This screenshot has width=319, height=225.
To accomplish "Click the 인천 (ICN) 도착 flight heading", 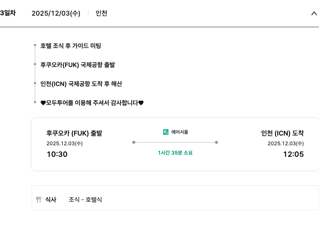I will pyautogui.click(x=282, y=133).
